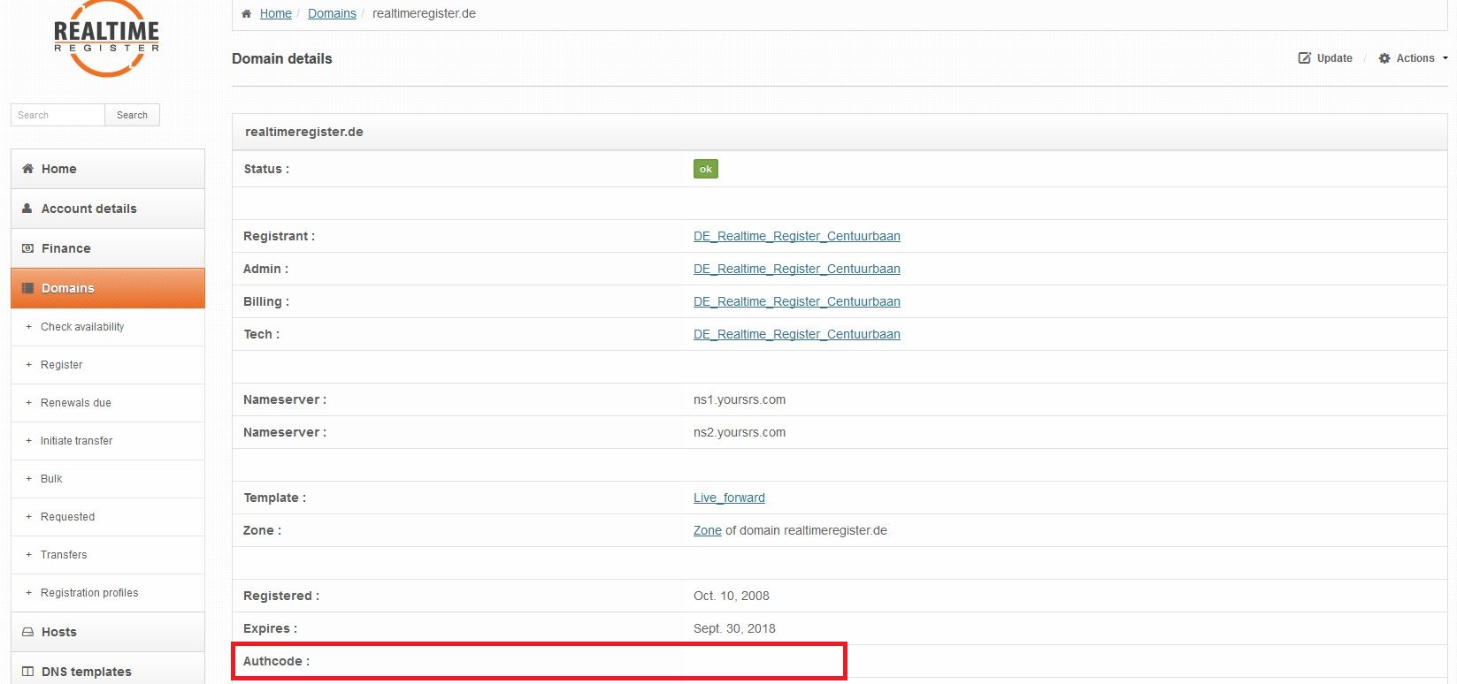The image size is (1457, 684).
Task: Click the Oct. 10, 2008 registered date
Action: (x=732, y=596)
